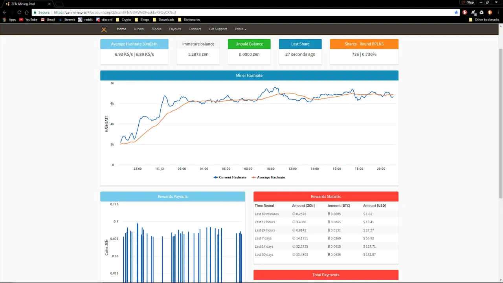This screenshot has width=503, height=283.
Task: Click the blue bookmark star icon
Action: click(456, 12)
